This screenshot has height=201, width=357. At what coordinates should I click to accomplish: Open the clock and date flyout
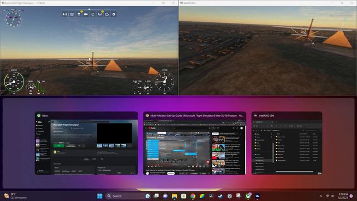pos(342,196)
